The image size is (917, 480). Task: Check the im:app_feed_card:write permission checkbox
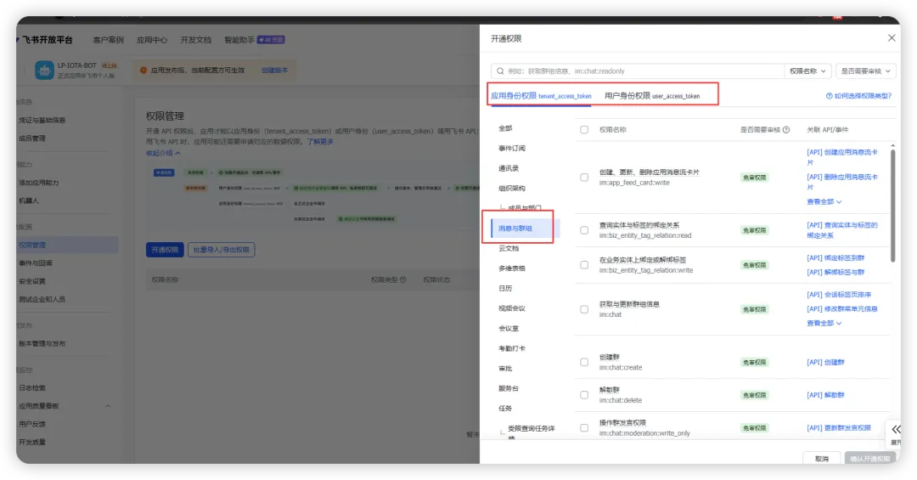tap(584, 178)
